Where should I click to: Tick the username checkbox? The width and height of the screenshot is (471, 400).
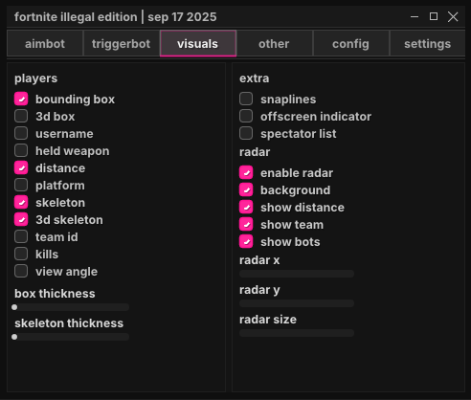click(21, 133)
